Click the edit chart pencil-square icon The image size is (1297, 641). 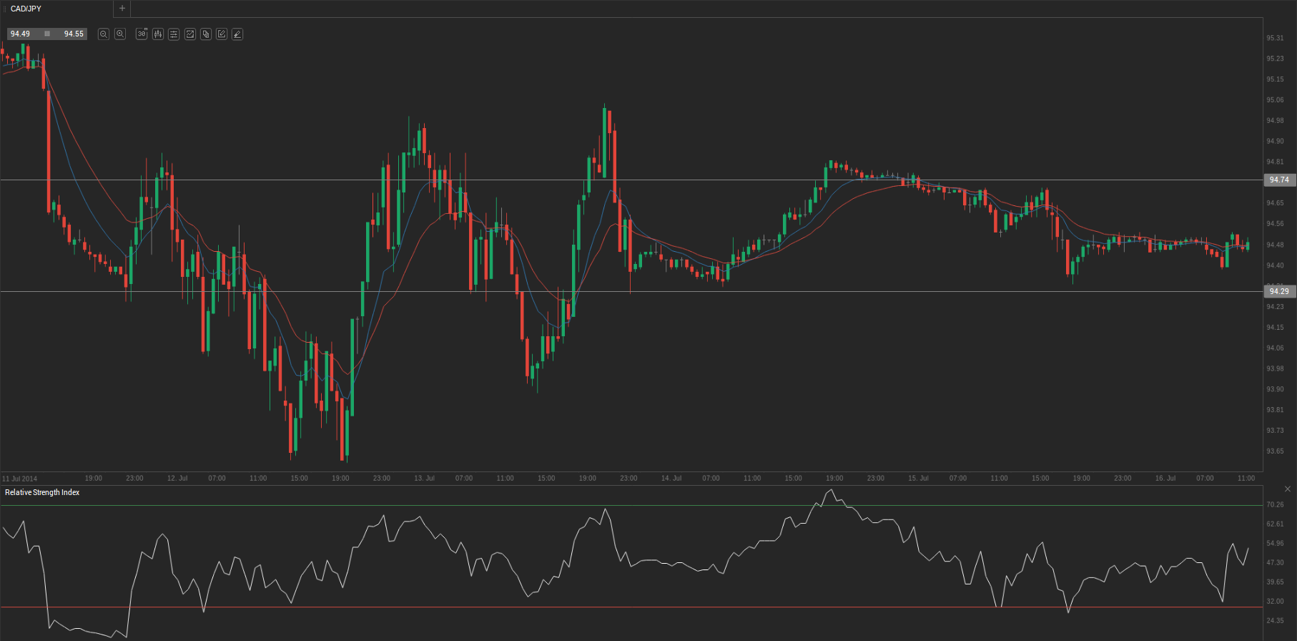pyautogui.click(x=222, y=34)
